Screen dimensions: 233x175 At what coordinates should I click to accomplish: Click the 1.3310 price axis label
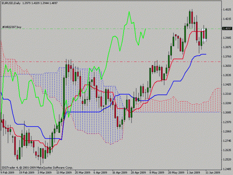click(227, 94)
